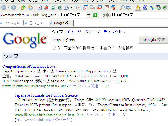Select the ウェブ全体から検索 radio button
Screen dimensions: 168x126
54,48
